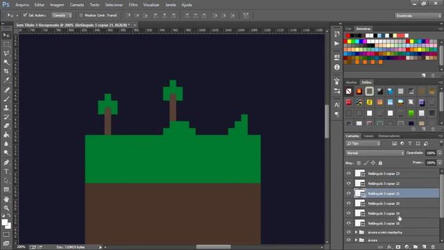Click the foreground color swatch
This screenshot has width=444, height=250.
5,222
